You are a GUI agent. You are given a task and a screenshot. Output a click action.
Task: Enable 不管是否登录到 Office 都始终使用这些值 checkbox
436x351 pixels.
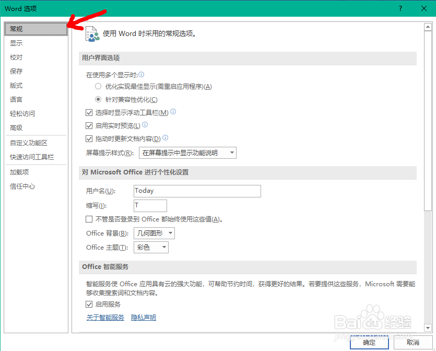pyautogui.click(x=89, y=219)
